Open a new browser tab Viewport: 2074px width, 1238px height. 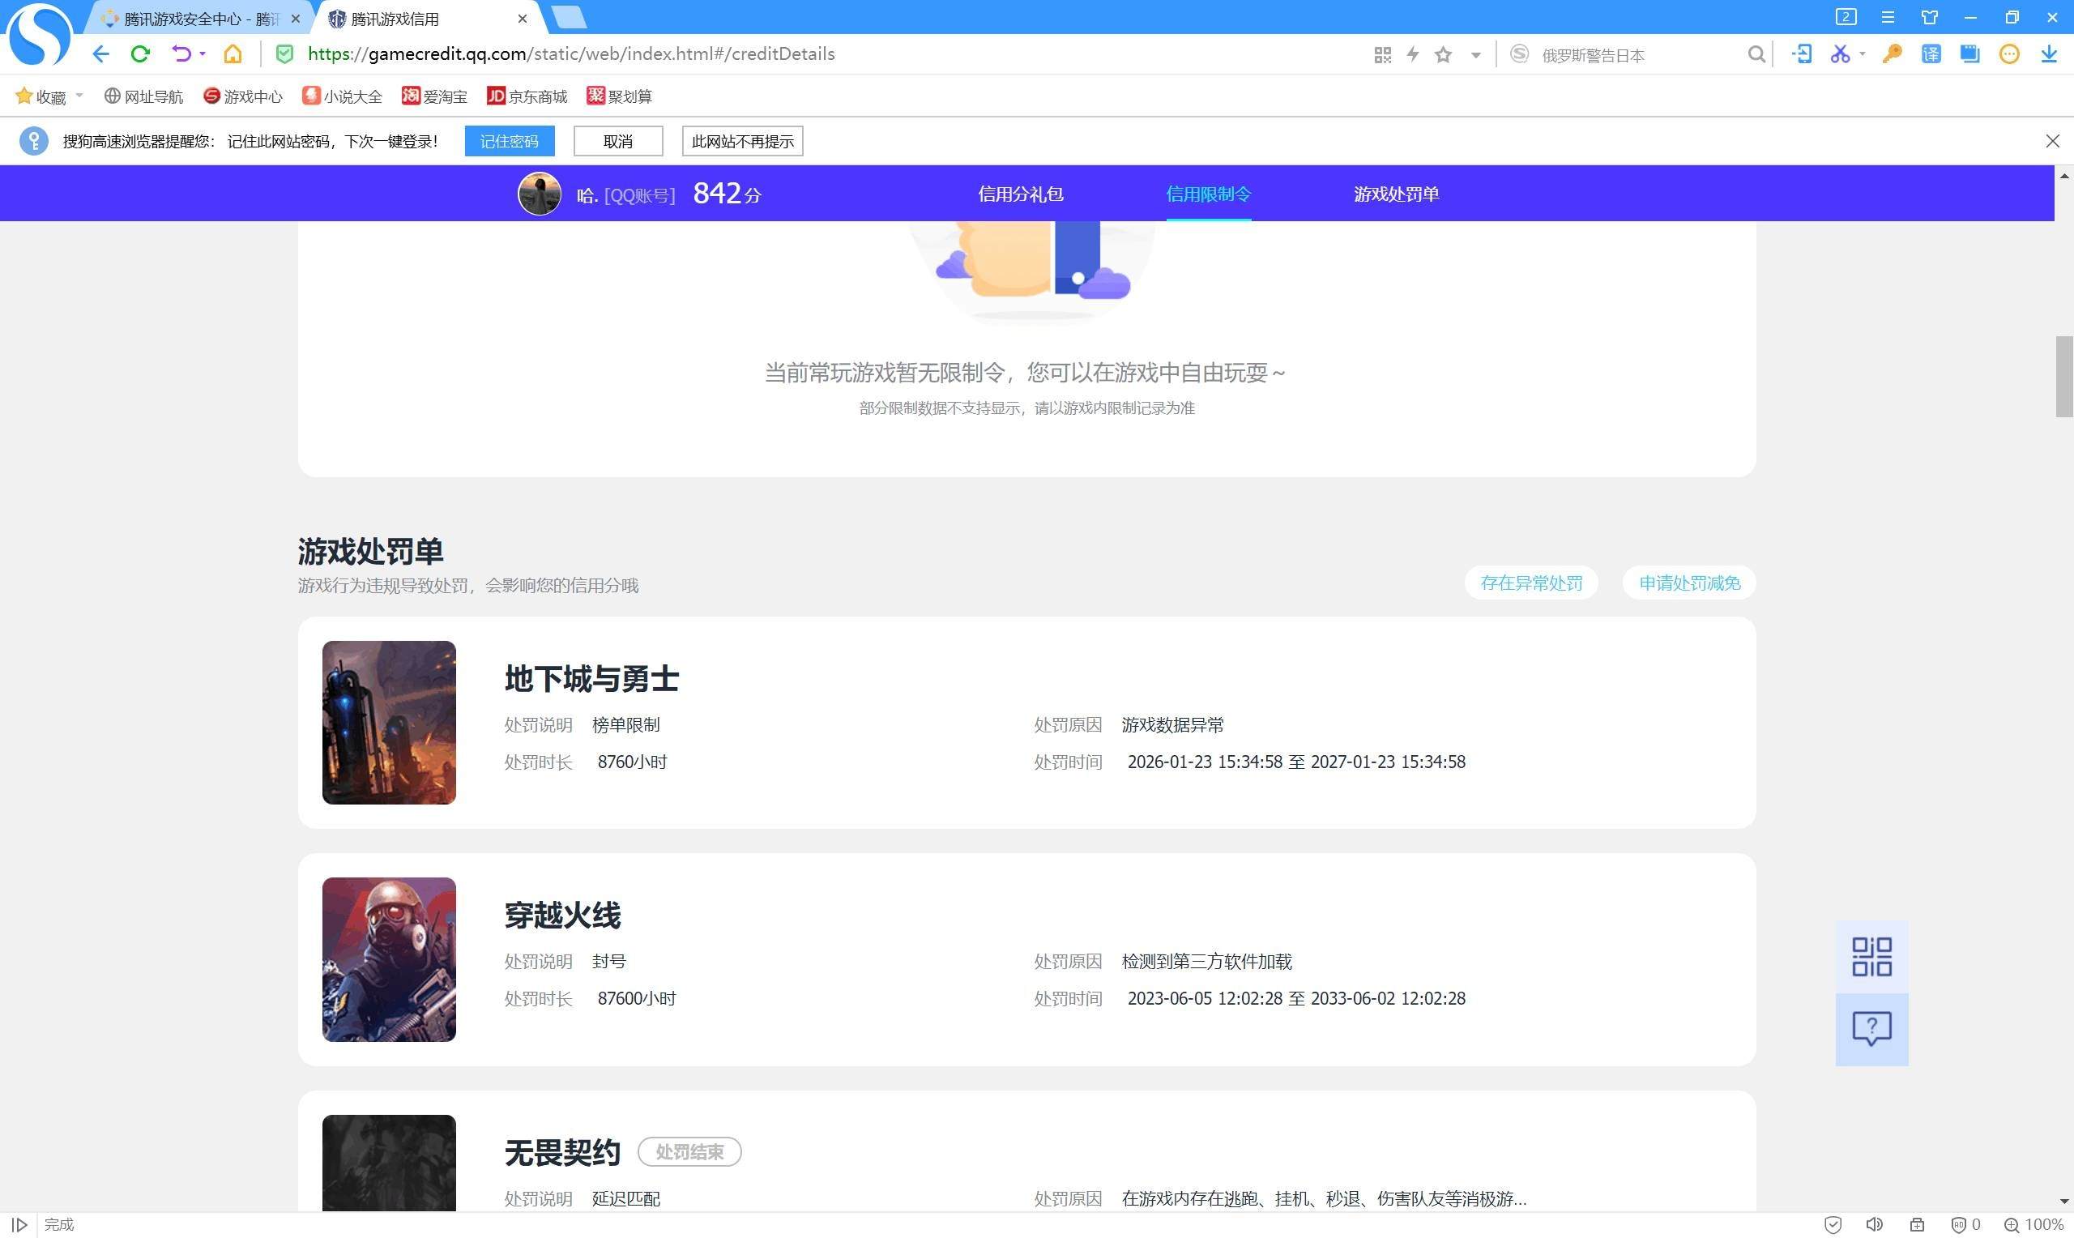pos(570,18)
